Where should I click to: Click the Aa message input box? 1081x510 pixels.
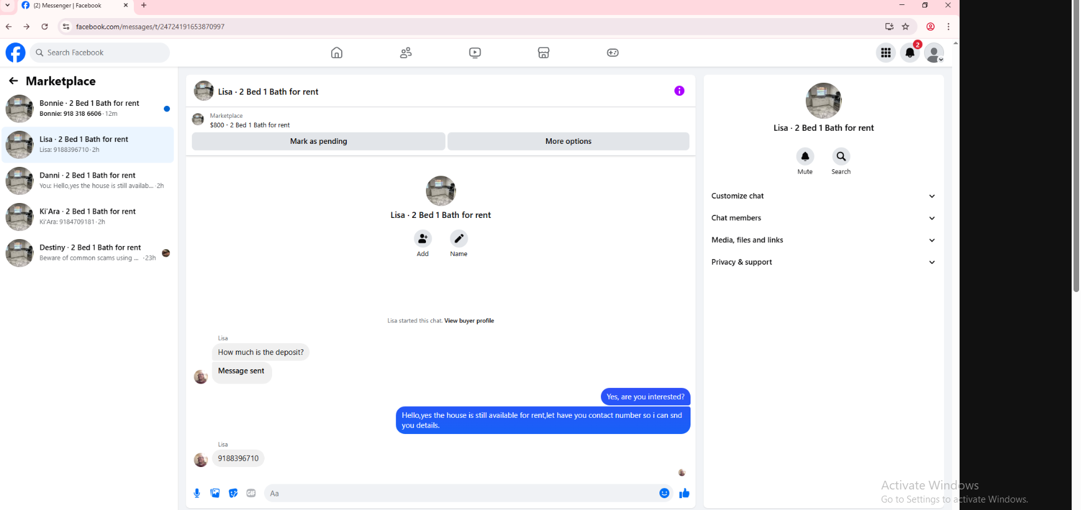[461, 493]
